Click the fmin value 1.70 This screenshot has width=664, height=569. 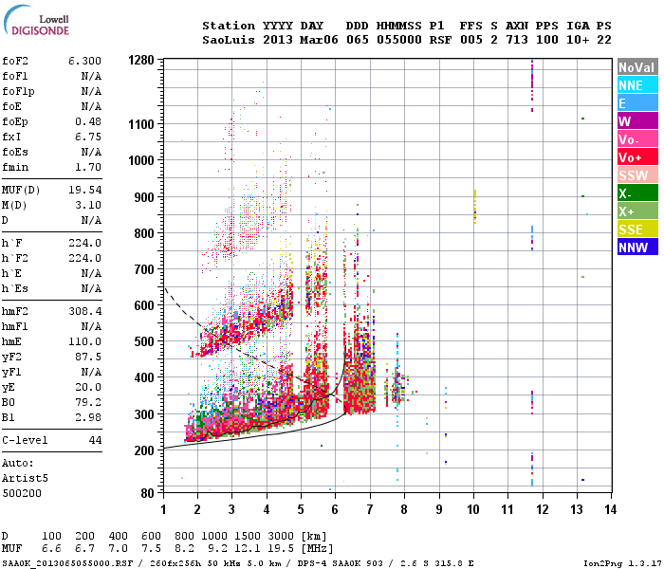coord(88,167)
